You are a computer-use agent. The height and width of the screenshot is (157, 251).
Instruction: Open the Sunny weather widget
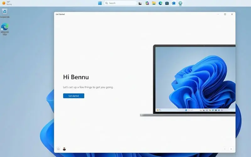7,3
